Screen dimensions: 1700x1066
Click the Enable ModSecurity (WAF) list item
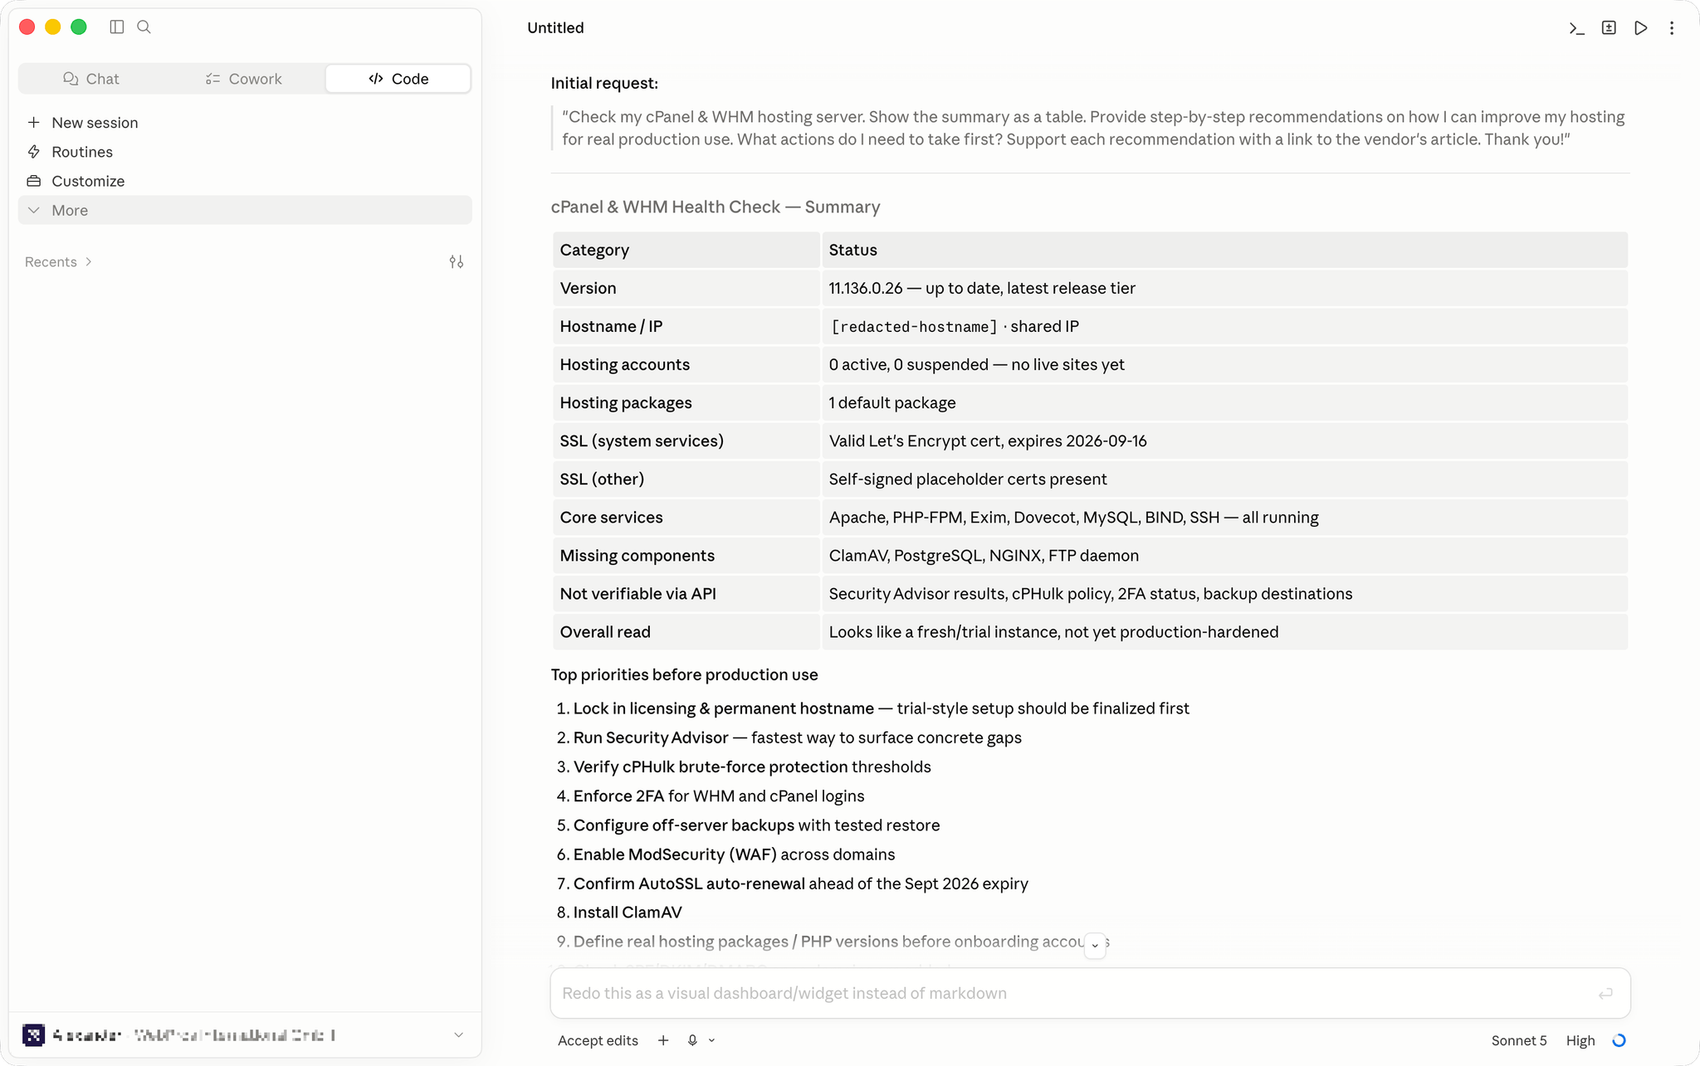(734, 854)
